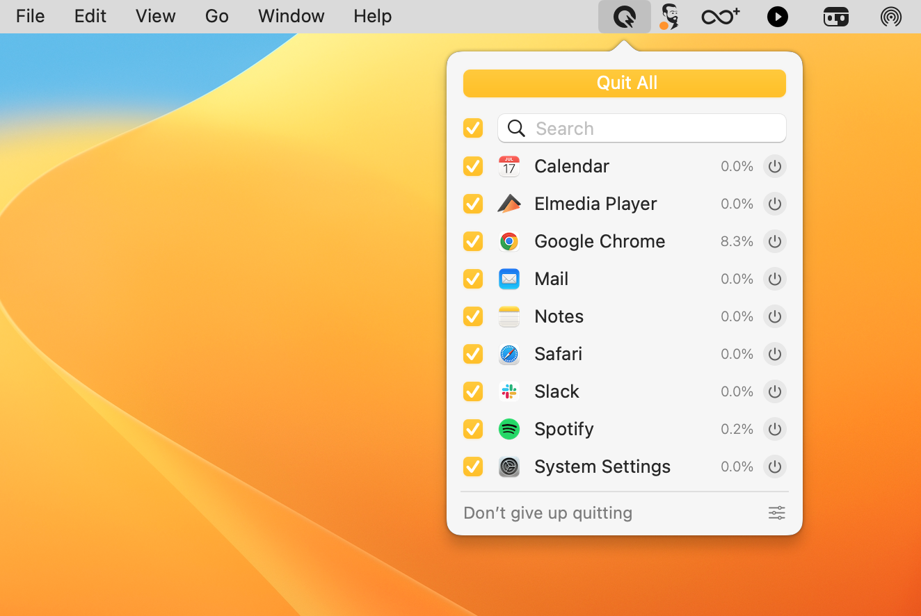The width and height of the screenshot is (921, 616).
Task: Quit System Settings with its power icon
Action: [x=775, y=467]
